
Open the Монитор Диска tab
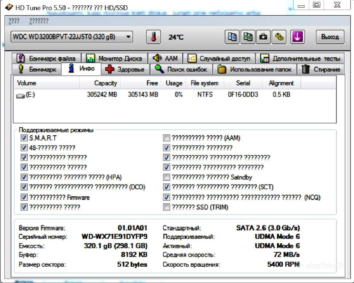[114, 58]
